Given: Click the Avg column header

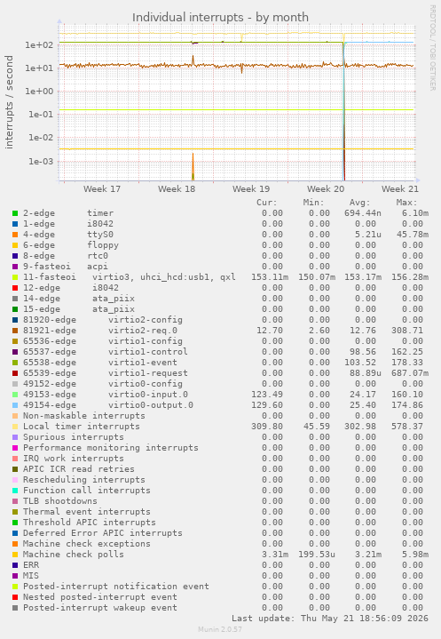Looking at the screenshot, I should point(360,203).
